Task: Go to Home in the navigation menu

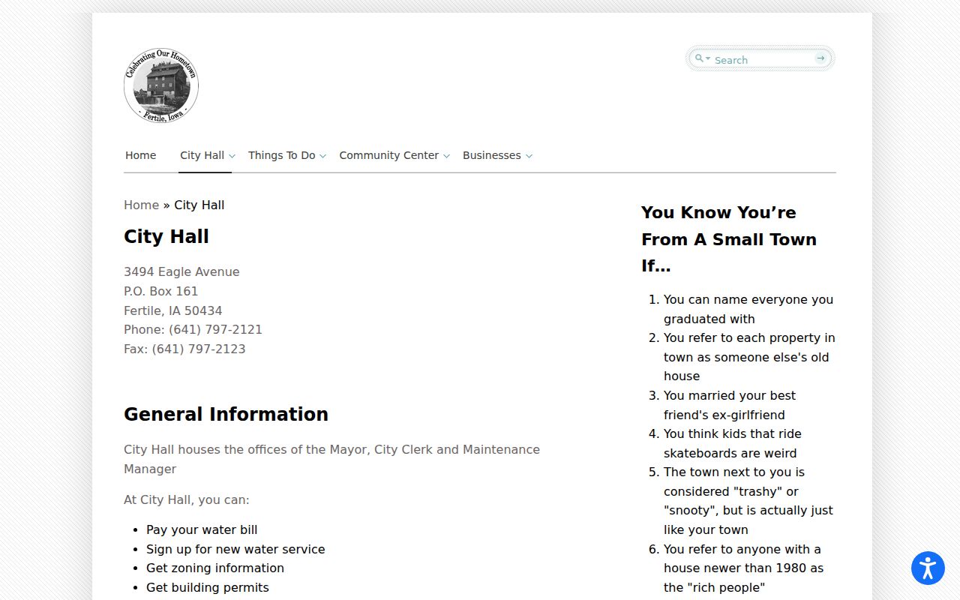Action: pos(141,155)
